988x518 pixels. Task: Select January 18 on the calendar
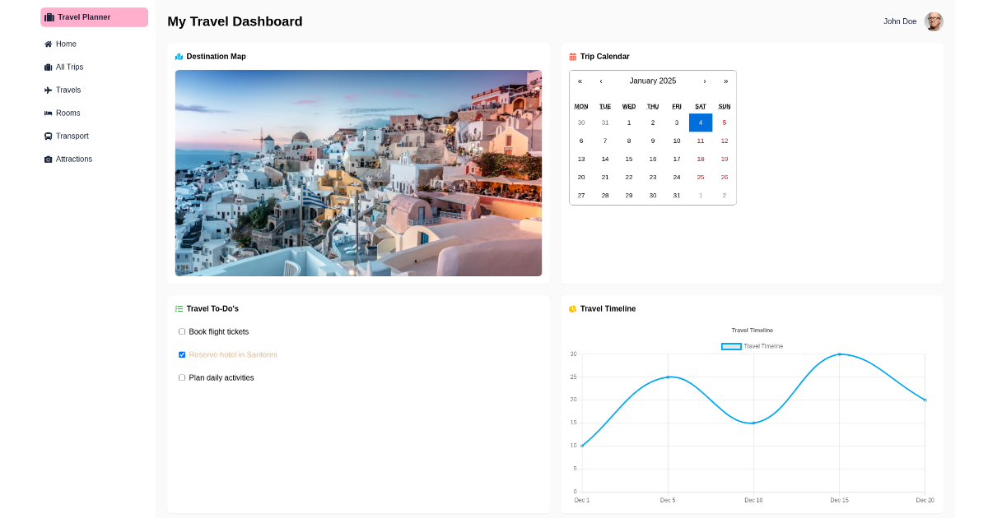(x=700, y=159)
